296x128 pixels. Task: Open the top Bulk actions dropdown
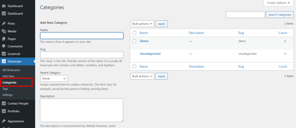[142, 24]
